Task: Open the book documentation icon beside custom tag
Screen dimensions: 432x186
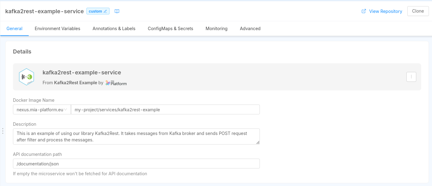Action: tap(117, 11)
